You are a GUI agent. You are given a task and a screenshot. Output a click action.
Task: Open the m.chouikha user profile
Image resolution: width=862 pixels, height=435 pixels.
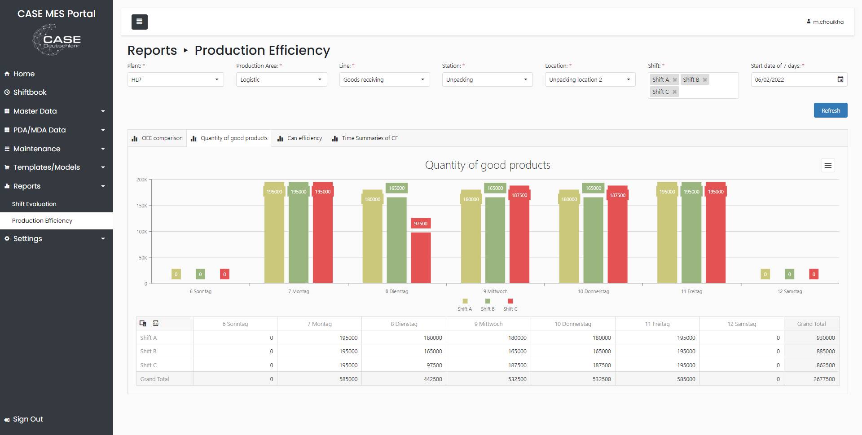coord(825,22)
